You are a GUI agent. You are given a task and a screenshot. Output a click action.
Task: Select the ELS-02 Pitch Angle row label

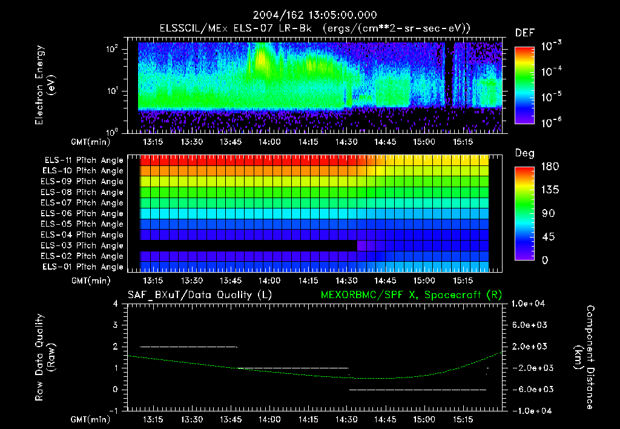[82, 256]
